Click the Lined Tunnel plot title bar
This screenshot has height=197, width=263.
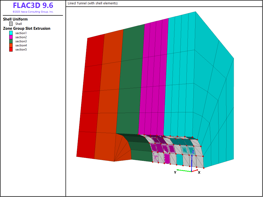pyautogui.click(x=164, y=3)
